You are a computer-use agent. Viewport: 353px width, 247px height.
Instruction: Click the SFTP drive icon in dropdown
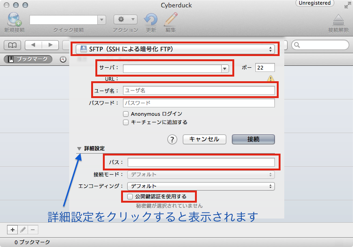[x=84, y=49]
